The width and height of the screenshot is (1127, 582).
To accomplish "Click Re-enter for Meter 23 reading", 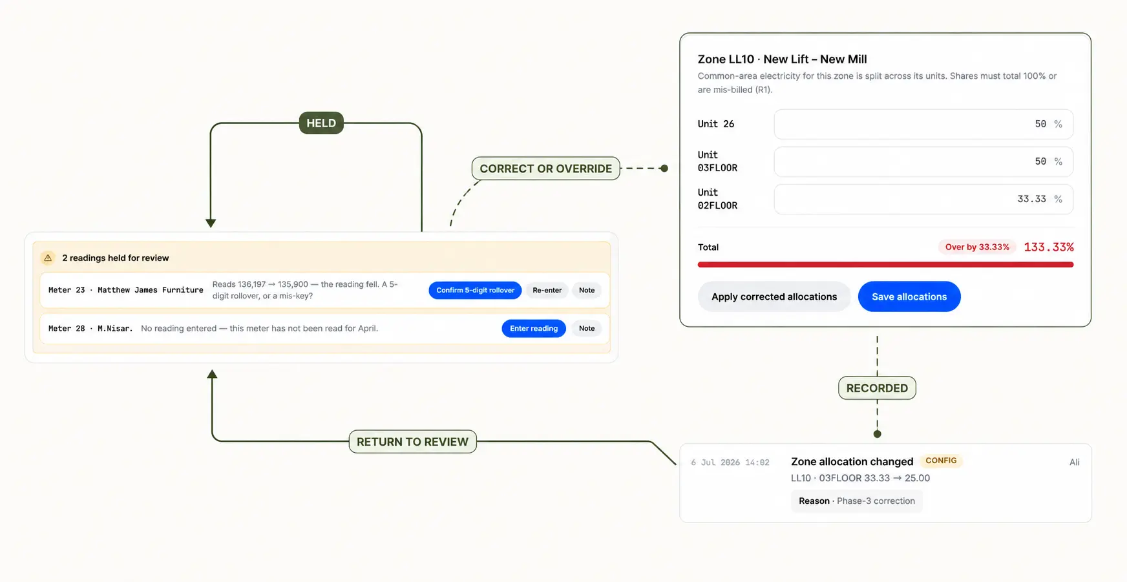I will (547, 290).
